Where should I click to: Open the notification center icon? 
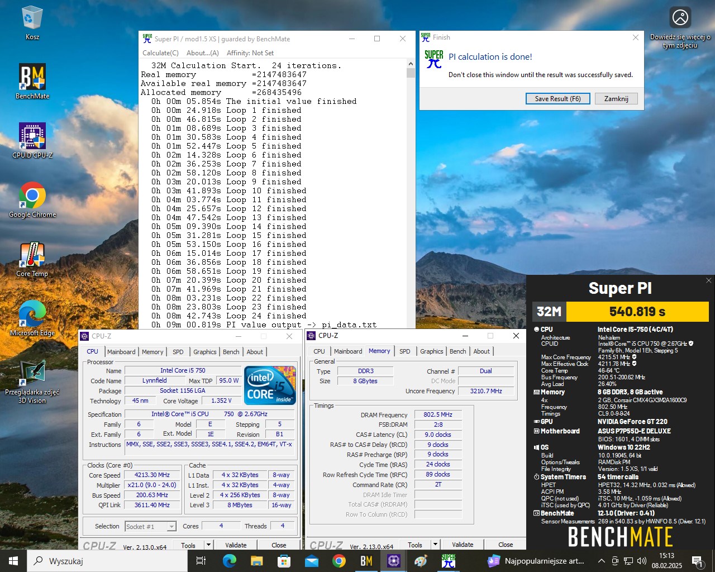pyautogui.click(x=697, y=561)
